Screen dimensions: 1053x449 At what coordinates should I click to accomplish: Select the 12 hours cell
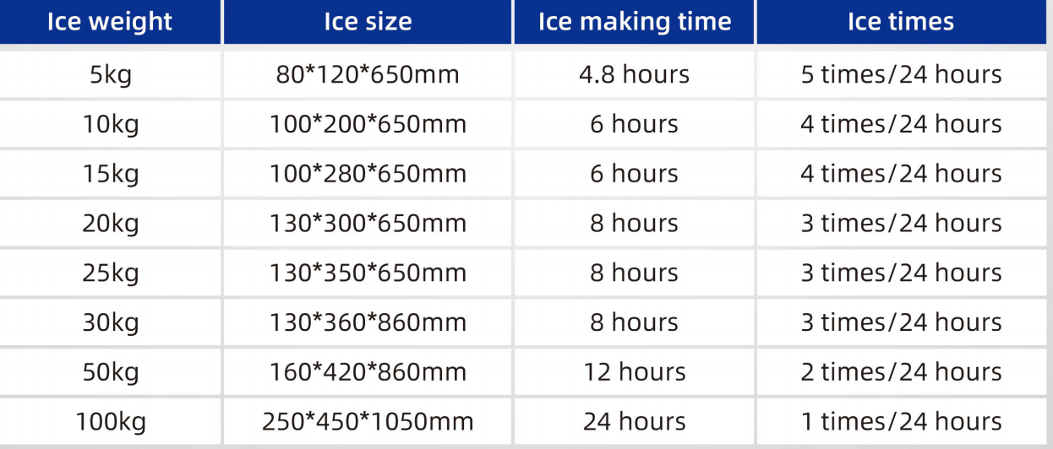pyautogui.click(x=634, y=372)
